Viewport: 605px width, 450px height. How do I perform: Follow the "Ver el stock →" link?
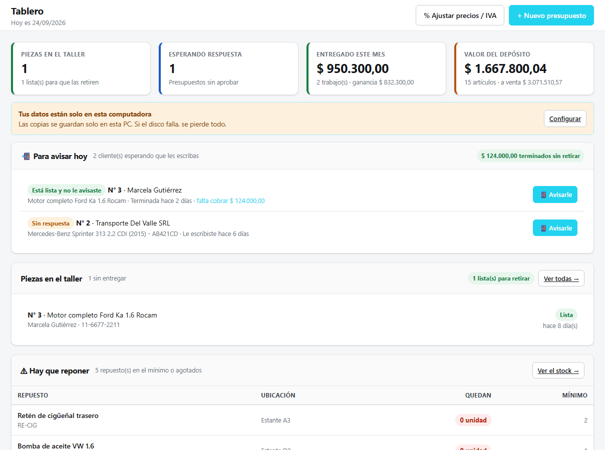(x=558, y=370)
